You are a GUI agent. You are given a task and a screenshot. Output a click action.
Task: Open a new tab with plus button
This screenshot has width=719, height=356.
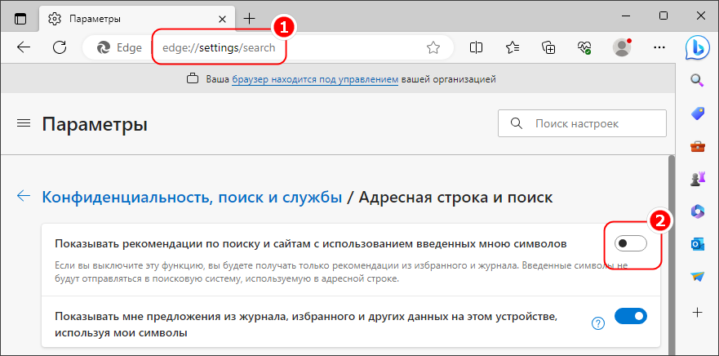pos(249,18)
